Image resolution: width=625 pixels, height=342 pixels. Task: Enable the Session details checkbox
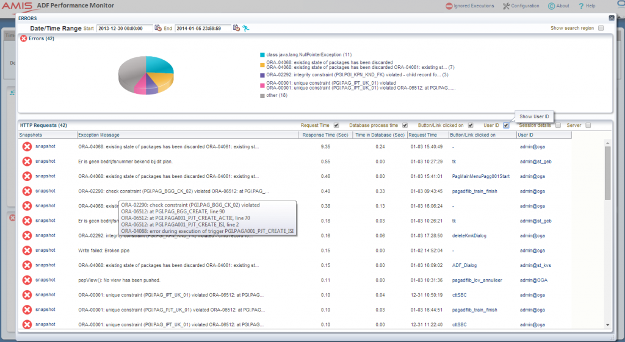(558, 125)
